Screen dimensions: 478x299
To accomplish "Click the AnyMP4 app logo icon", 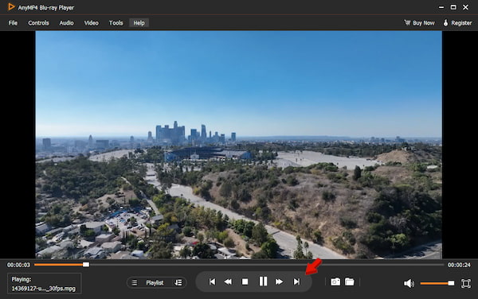I will coord(11,6).
